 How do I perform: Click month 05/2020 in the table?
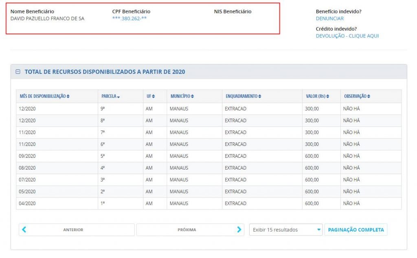click(27, 192)
